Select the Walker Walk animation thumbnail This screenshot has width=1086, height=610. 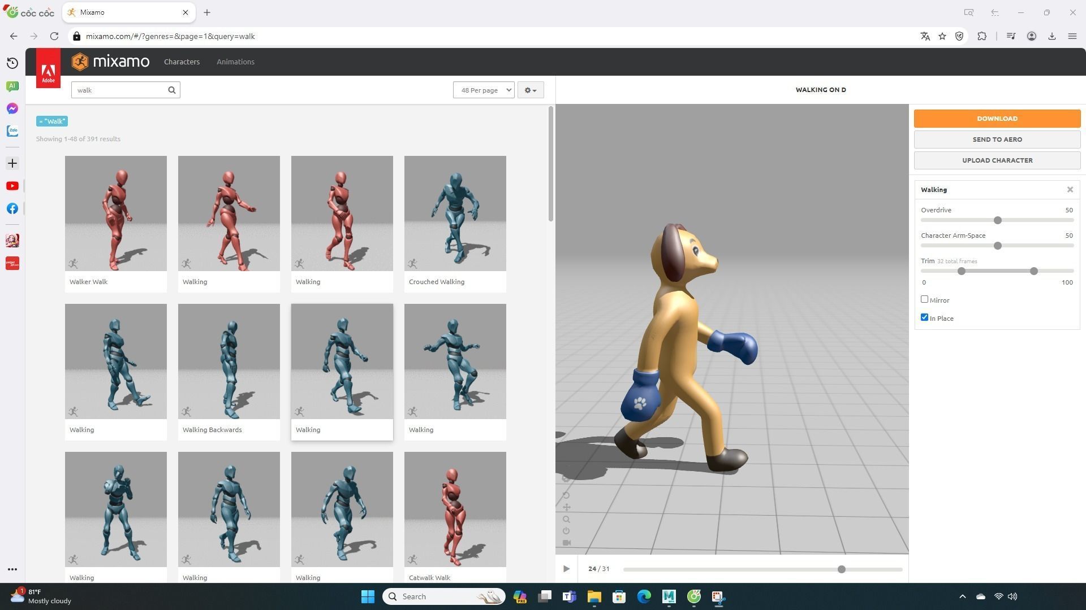[x=116, y=213]
